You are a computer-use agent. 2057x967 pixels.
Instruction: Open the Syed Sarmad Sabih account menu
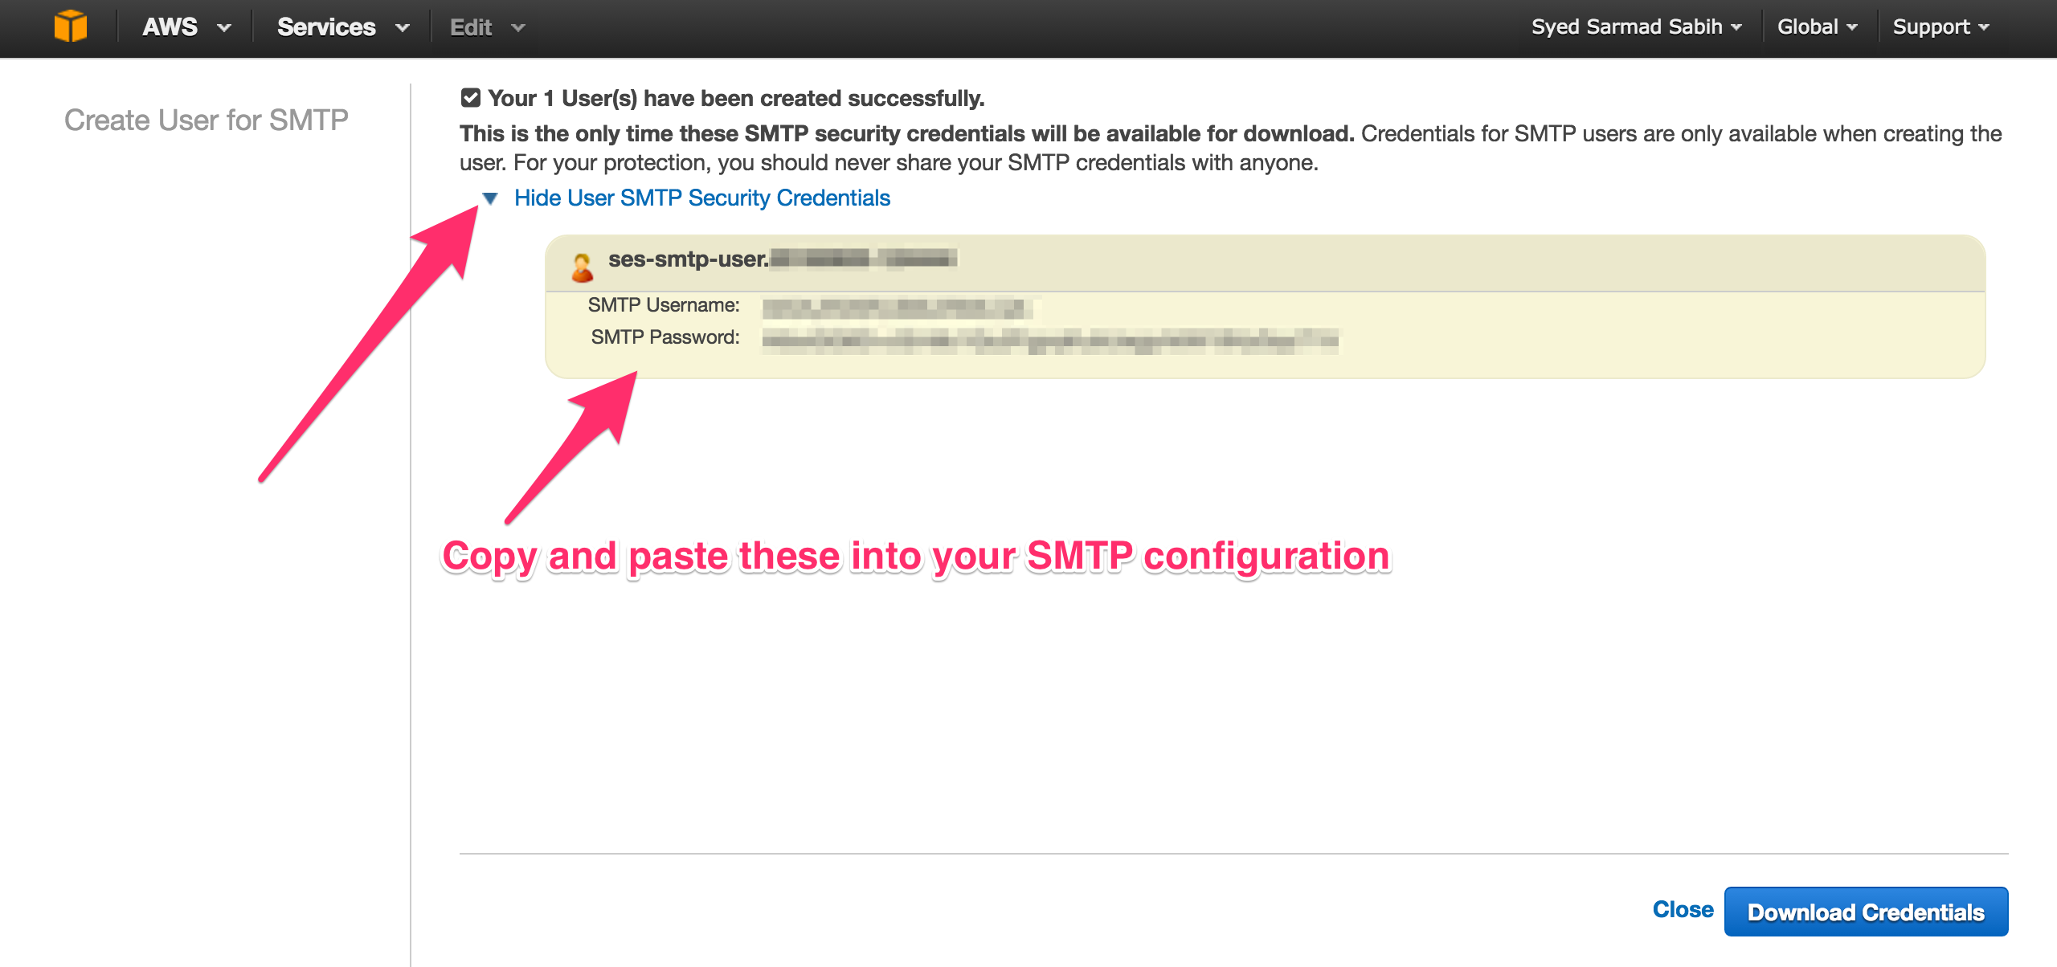pyautogui.click(x=1630, y=25)
